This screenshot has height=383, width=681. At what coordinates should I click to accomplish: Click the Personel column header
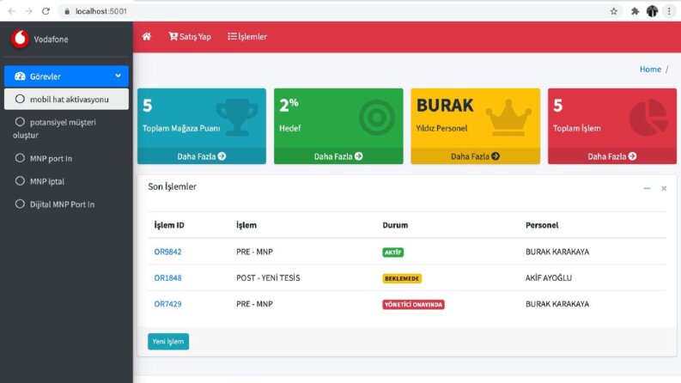point(542,225)
